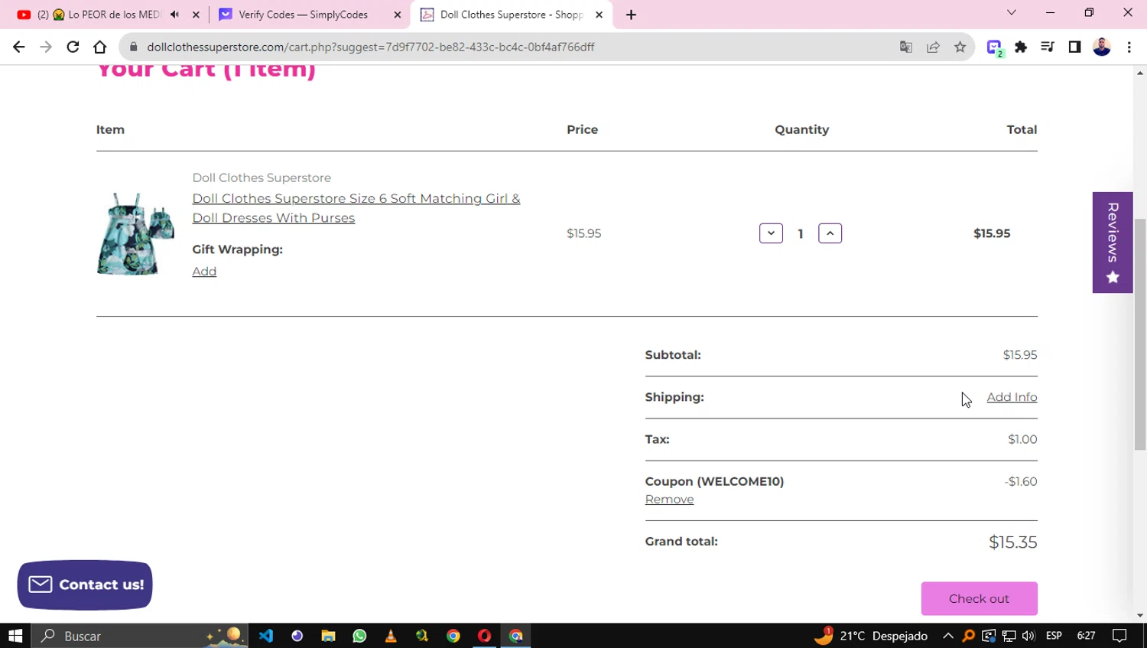The width and height of the screenshot is (1147, 648).
Task: Decrease item quantity with down arrow
Action: 771,233
